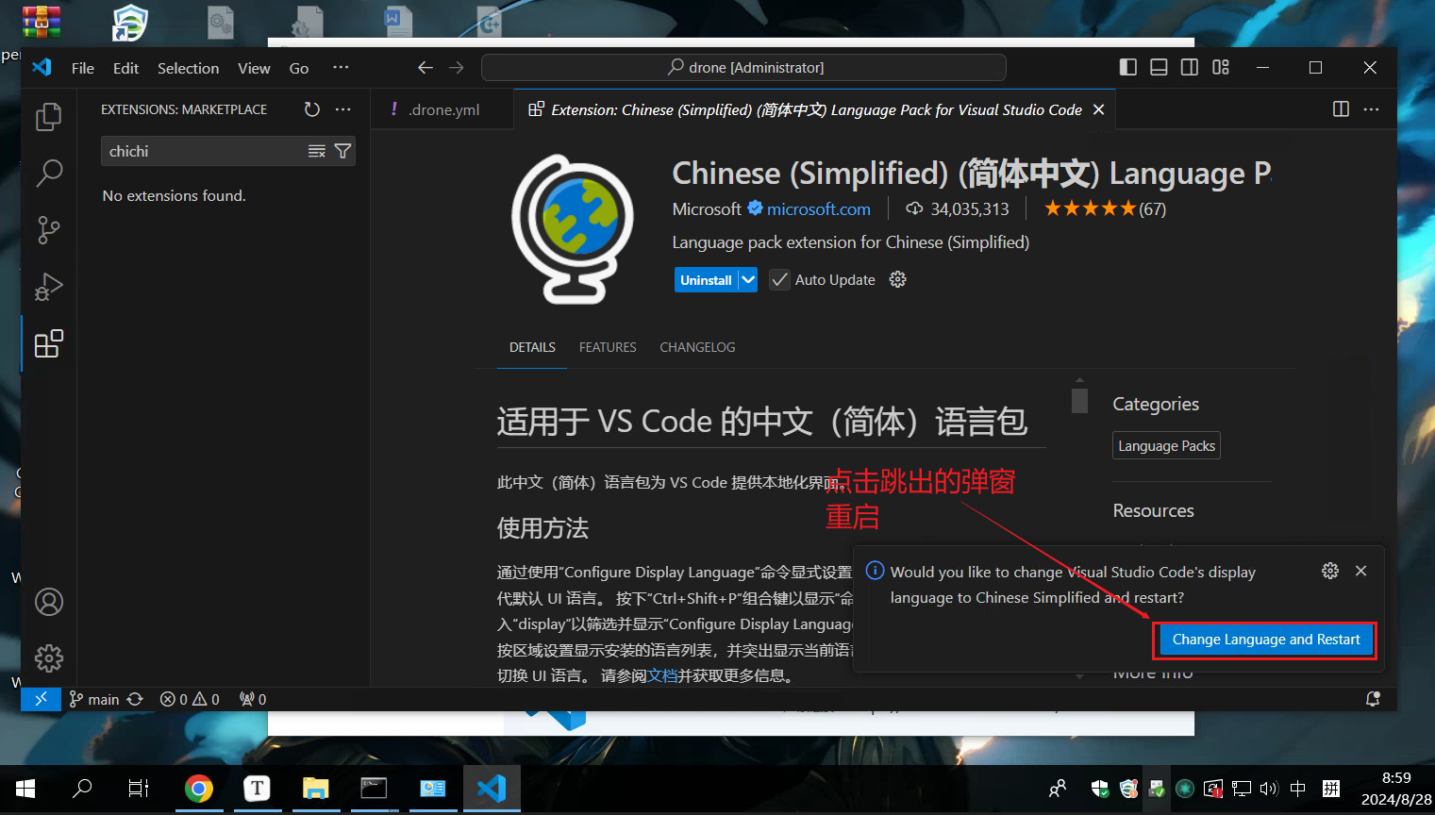Refresh the extensions marketplace list
The width and height of the screenshot is (1435, 815).
(x=311, y=109)
